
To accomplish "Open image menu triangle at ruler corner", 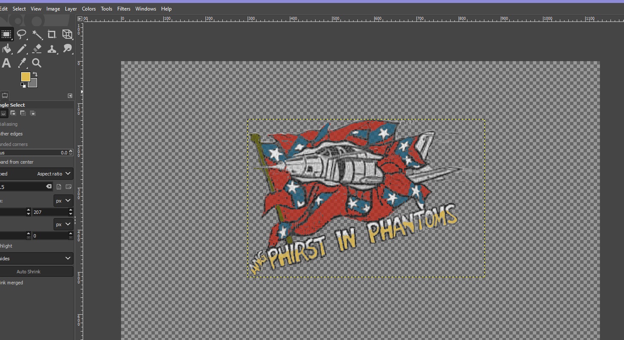I will click(x=80, y=19).
